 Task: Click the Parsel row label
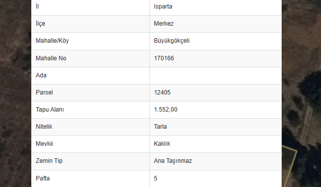(x=44, y=92)
